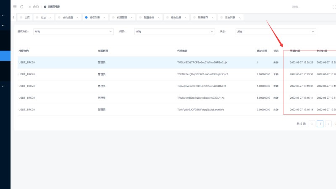Viewport: 336px width, 189px height.
Task: Close the 授权列表 tab
Action: tap(104, 18)
